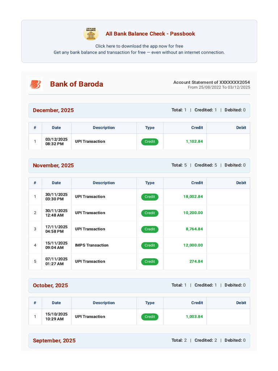Click the Bank of Baroda logo
This screenshot has width=278, height=371.
(35, 84)
